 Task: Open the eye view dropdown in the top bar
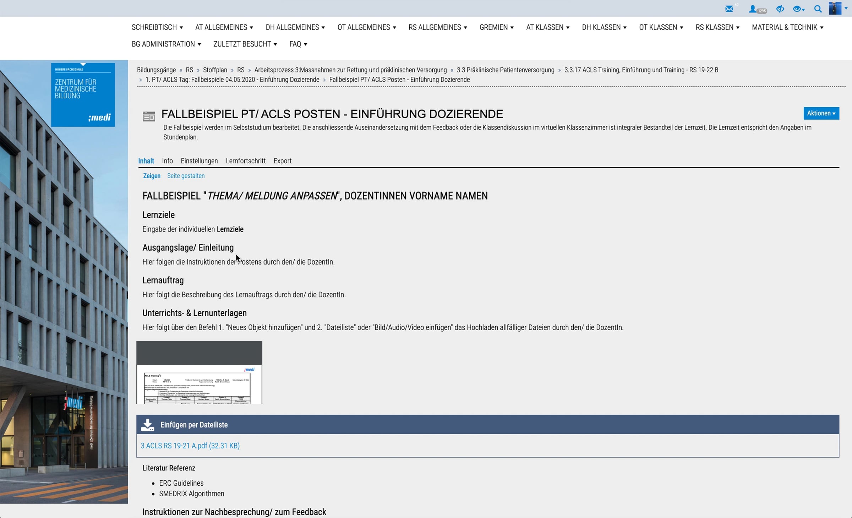(799, 9)
